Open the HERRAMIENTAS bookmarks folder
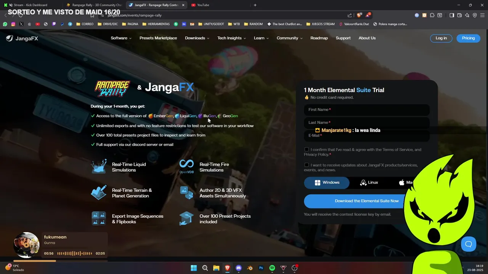Image resolution: width=488 pixels, height=274 pixels. click(156, 24)
